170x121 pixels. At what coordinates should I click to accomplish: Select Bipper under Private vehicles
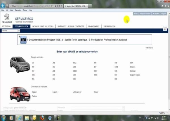[133, 67]
